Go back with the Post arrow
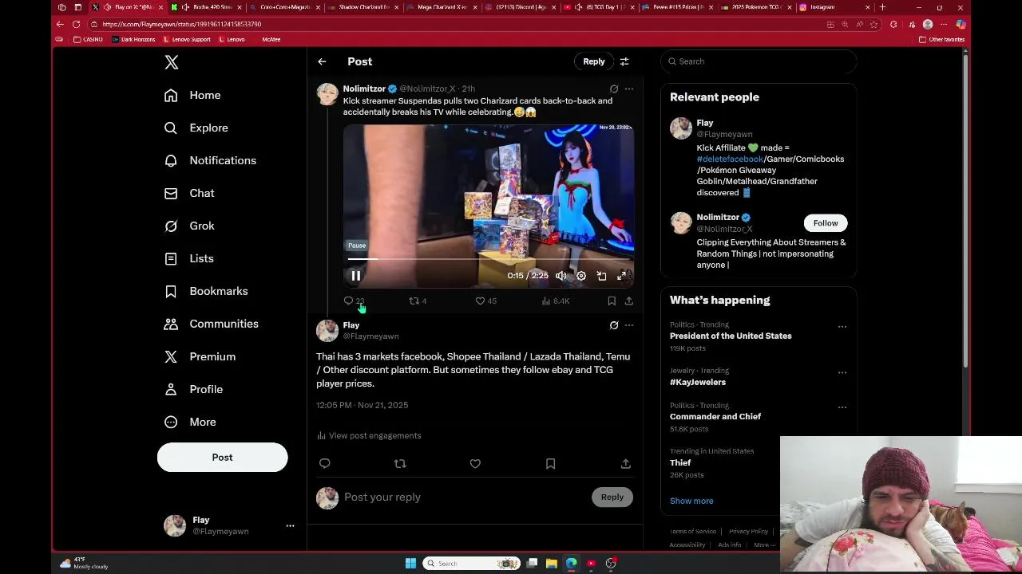The height and width of the screenshot is (574, 1022). coord(322,61)
